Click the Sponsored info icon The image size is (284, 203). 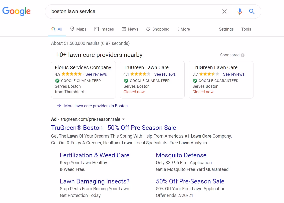click(x=242, y=55)
